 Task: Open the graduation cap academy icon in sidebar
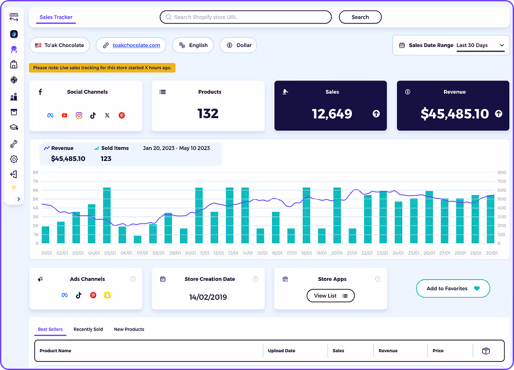click(14, 127)
